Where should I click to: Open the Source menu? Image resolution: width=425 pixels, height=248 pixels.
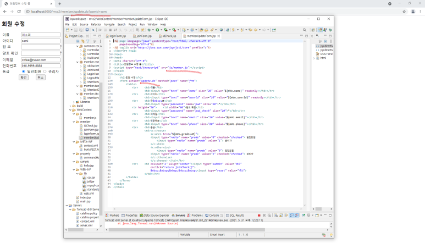84,24
